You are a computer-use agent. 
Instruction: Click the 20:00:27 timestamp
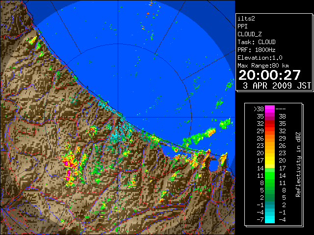point(269,75)
